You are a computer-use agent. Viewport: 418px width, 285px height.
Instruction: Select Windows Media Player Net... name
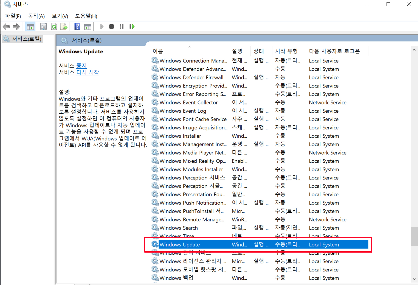(x=193, y=153)
